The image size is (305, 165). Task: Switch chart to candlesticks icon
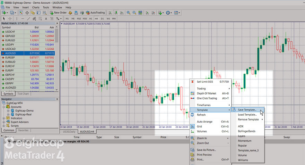coord(116,13)
